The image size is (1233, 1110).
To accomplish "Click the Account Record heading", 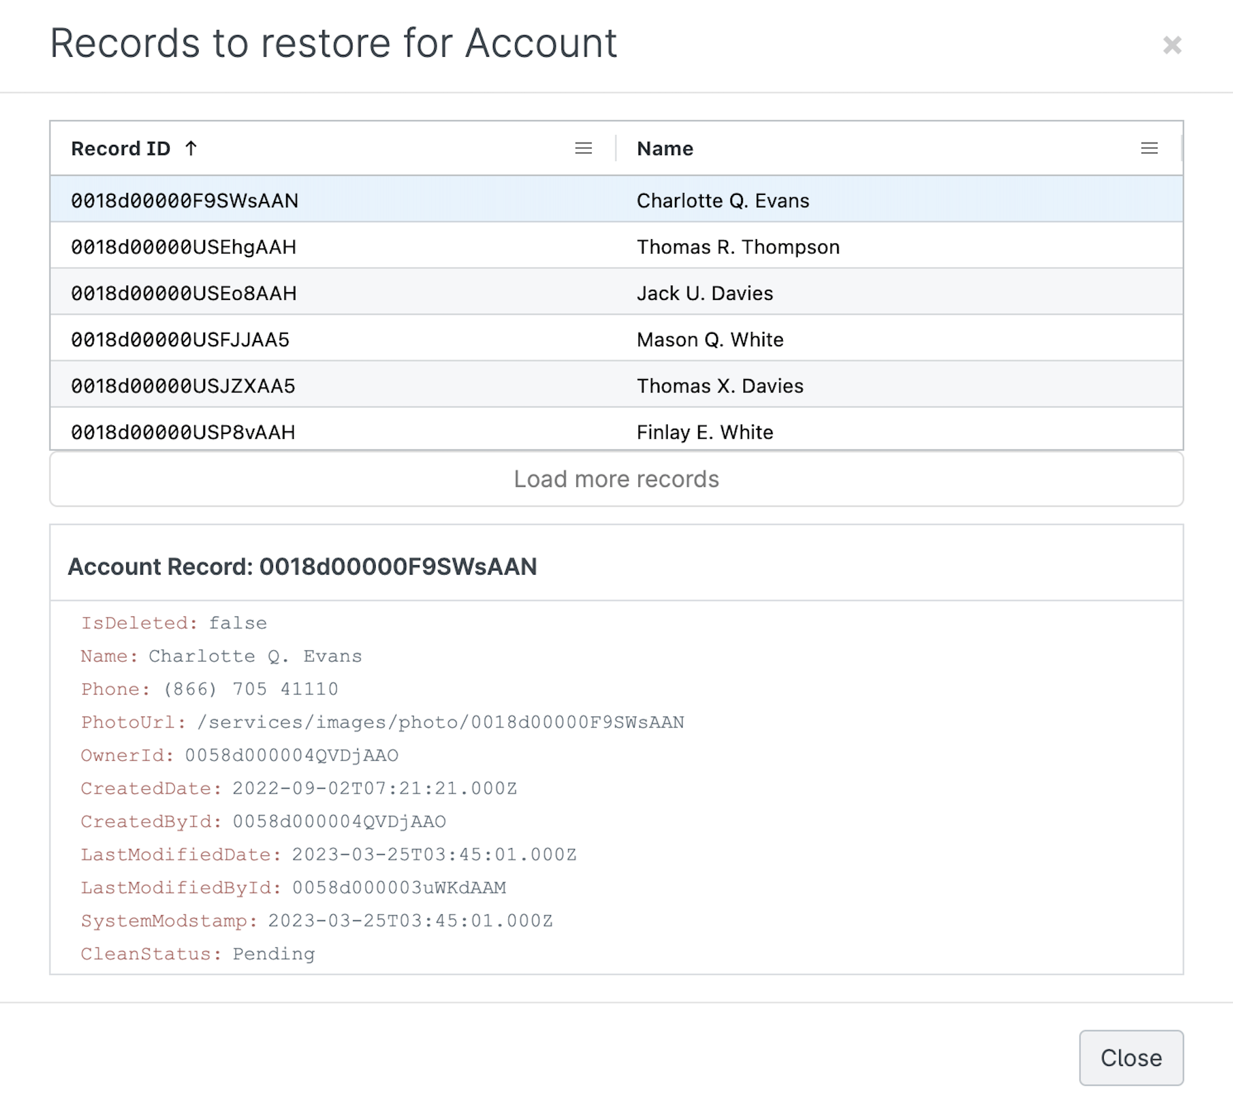I will click(x=302, y=566).
